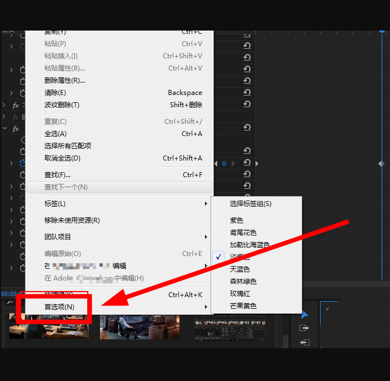Pick the 紫色 label color
Viewport: 390px width, 381px height.
click(257, 220)
